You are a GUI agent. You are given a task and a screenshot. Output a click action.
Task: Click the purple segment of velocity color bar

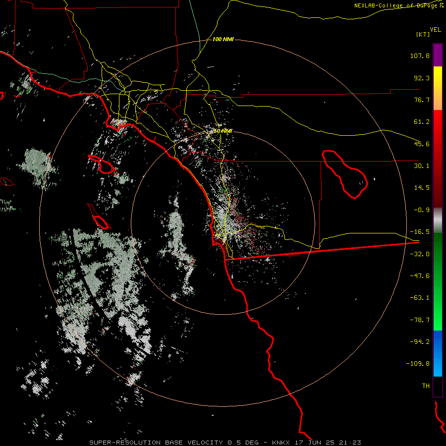tap(438, 56)
